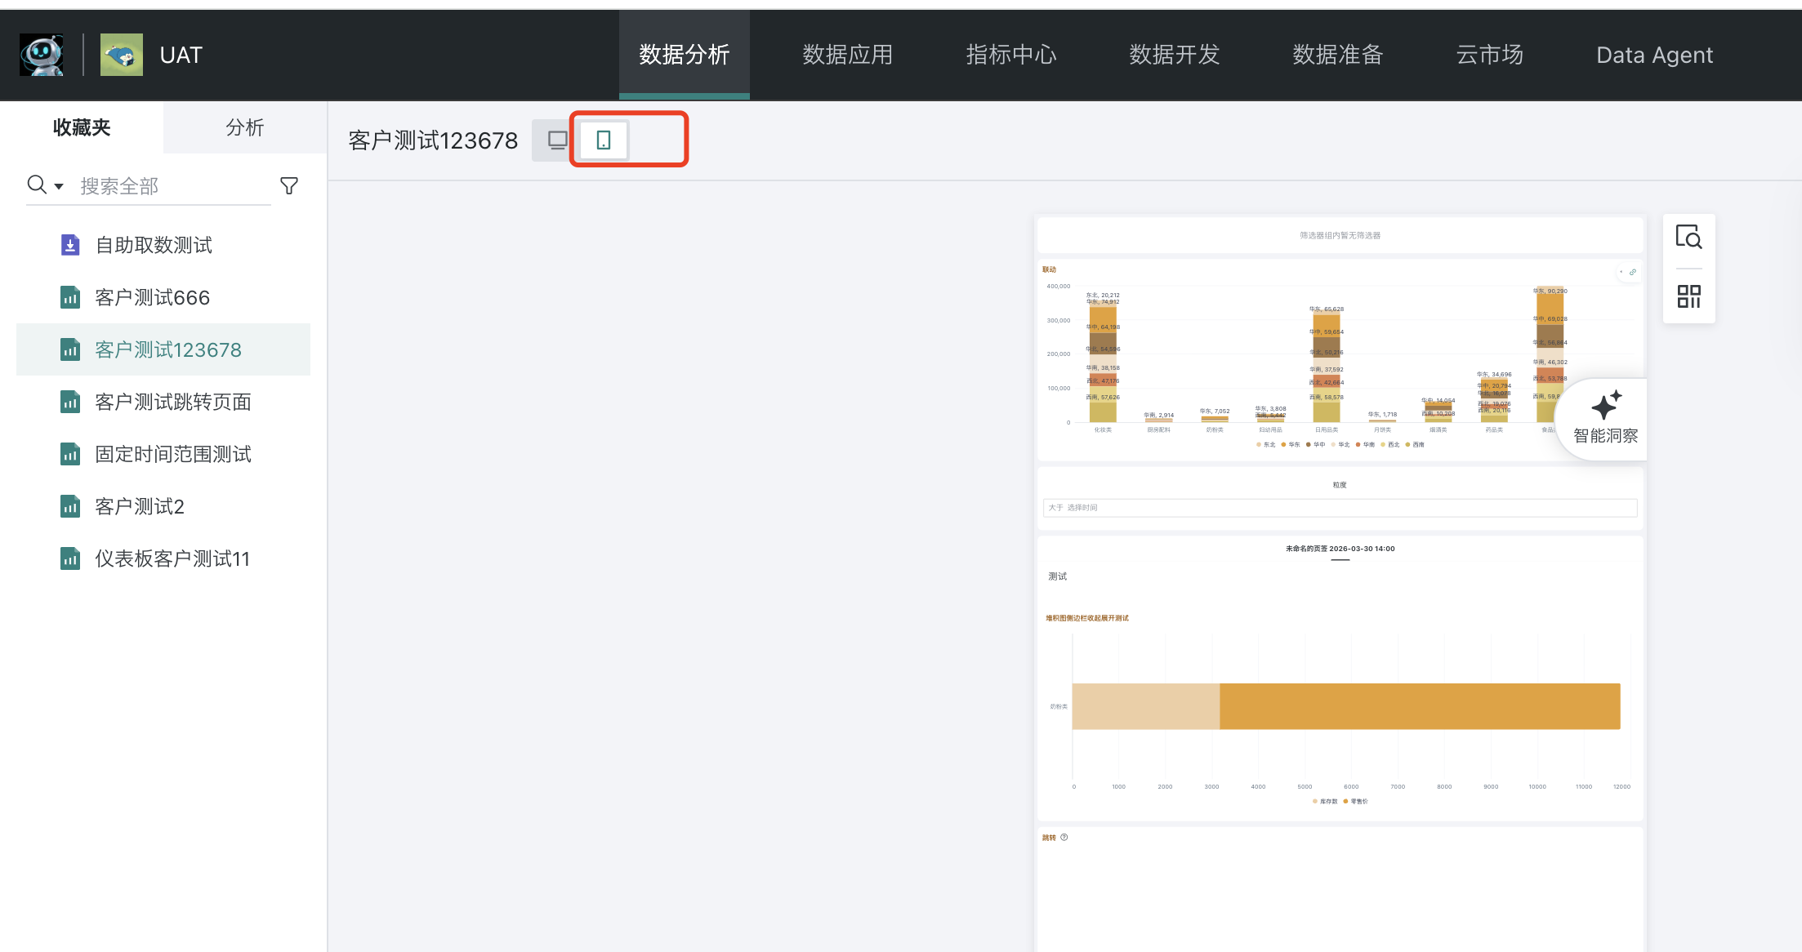This screenshot has width=1802, height=952.
Task: Open the filter funnel icon in sidebar
Action: tap(289, 186)
